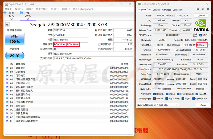
Task: Open the GPU-Z hamburger menu
Action: [x=208, y=9]
